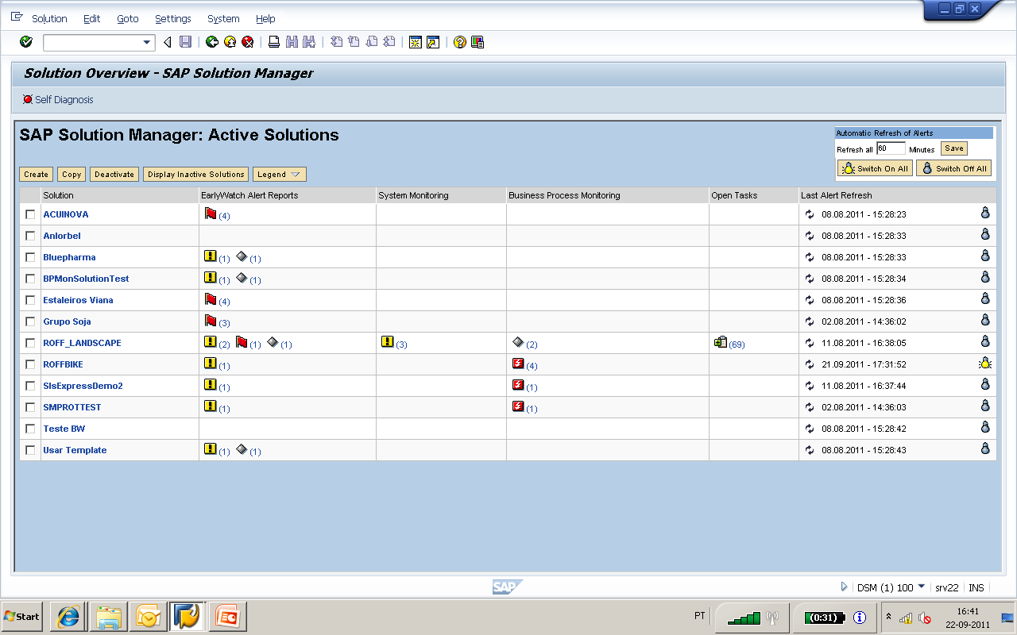This screenshot has width=1017, height=635.
Task: Check the Bluepharma solution checkbox
Action: [x=30, y=257]
